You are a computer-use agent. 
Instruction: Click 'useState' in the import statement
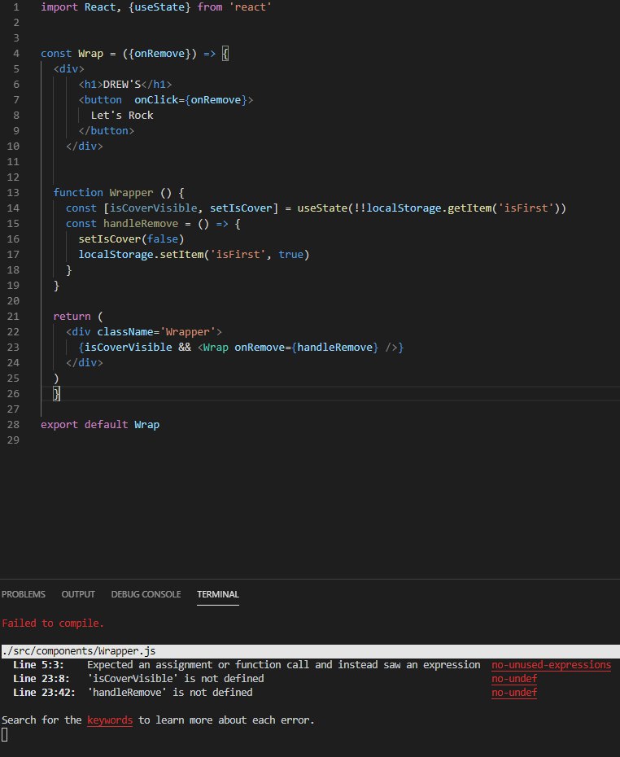coord(159,7)
